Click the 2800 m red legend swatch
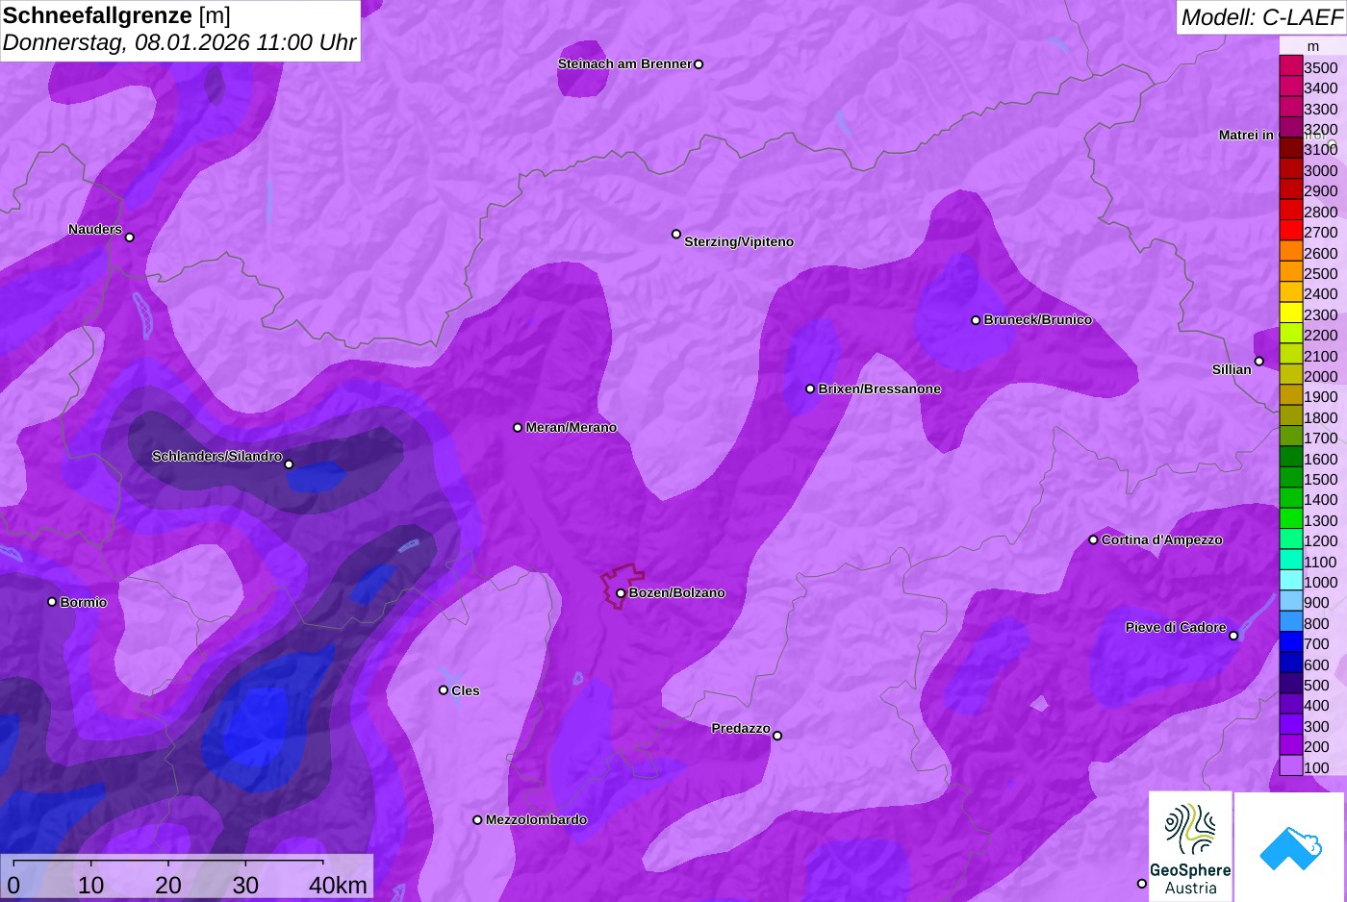 click(1291, 211)
